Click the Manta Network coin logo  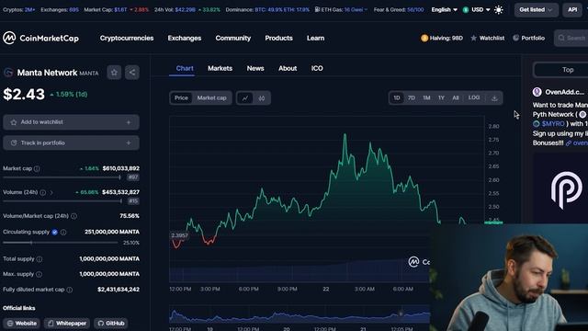[x=8, y=73]
